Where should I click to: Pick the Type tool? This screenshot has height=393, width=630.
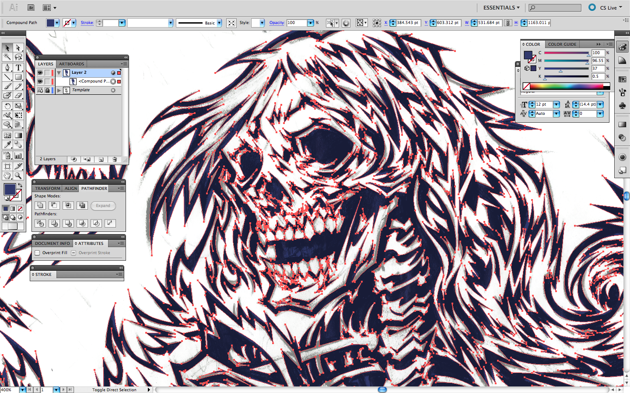click(x=18, y=68)
